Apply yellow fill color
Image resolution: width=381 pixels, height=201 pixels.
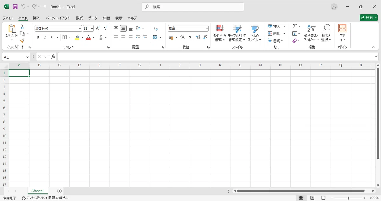tap(77, 37)
